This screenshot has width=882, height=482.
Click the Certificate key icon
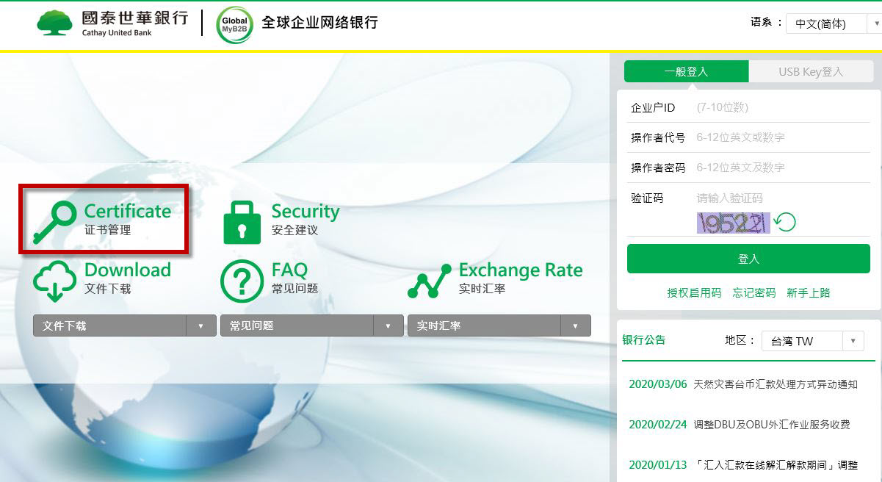55,221
